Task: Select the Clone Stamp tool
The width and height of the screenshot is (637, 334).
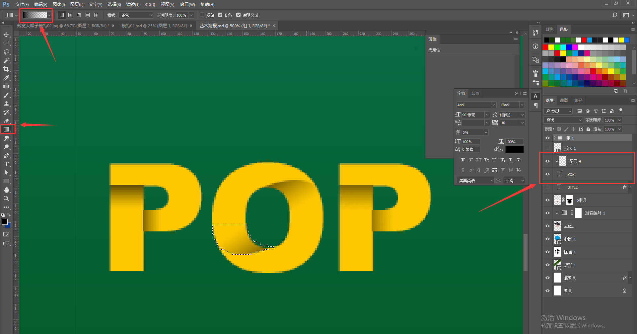Action: click(6, 104)
